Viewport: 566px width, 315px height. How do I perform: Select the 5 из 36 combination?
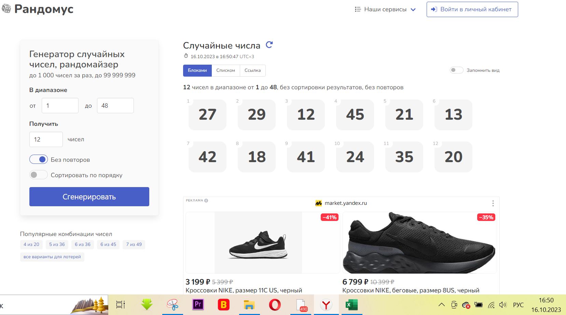tap(57, 245)
